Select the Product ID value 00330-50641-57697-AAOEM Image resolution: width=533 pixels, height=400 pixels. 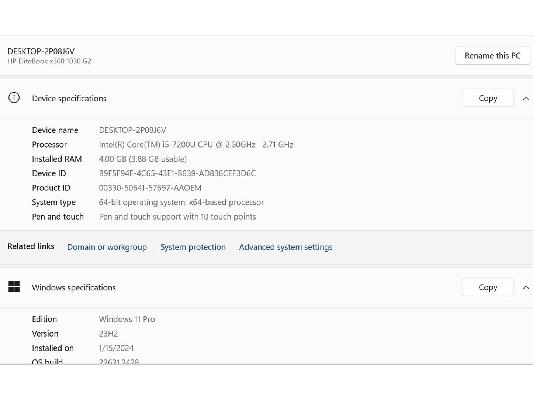click(150, 188)
